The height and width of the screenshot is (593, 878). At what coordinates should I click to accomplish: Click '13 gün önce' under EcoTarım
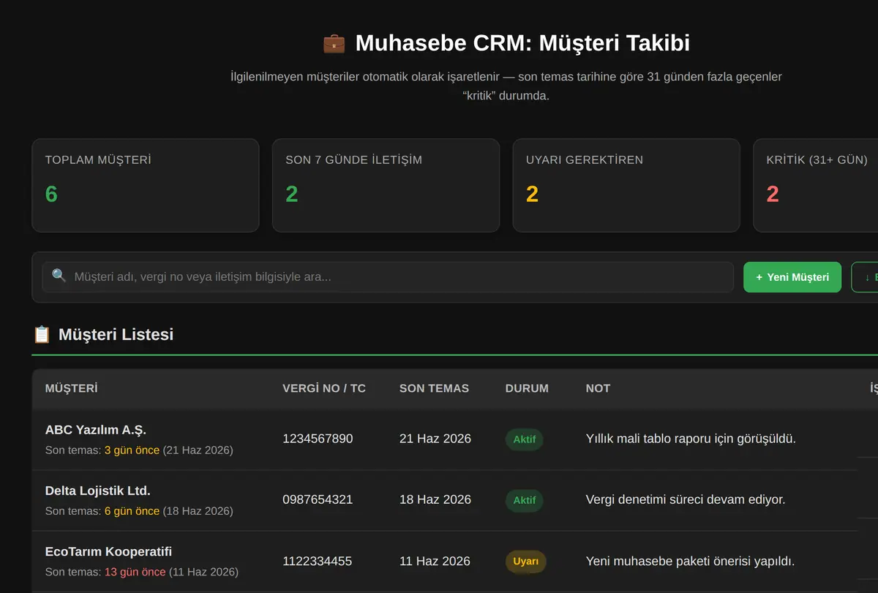135,572
